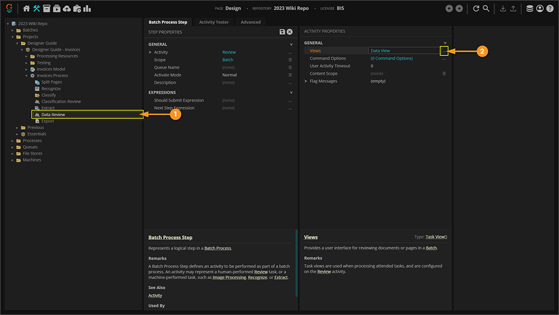Click the Task View type link
The image size is (559, 315).
436,237
